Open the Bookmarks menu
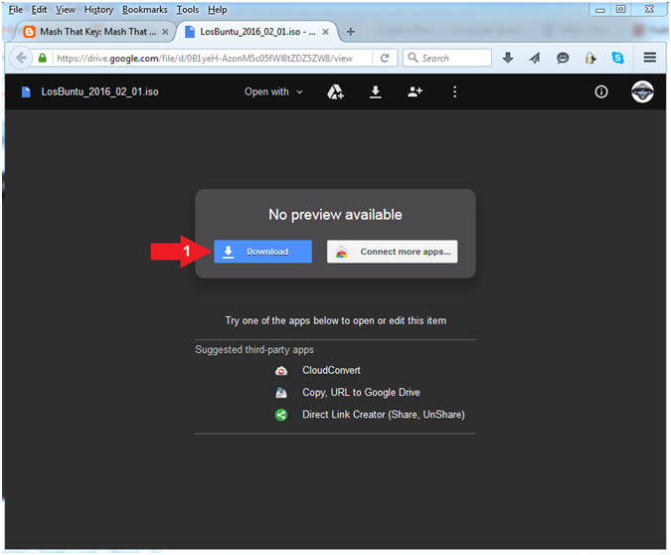This screenshot has height=555, width=671. (x=145, y=9)
